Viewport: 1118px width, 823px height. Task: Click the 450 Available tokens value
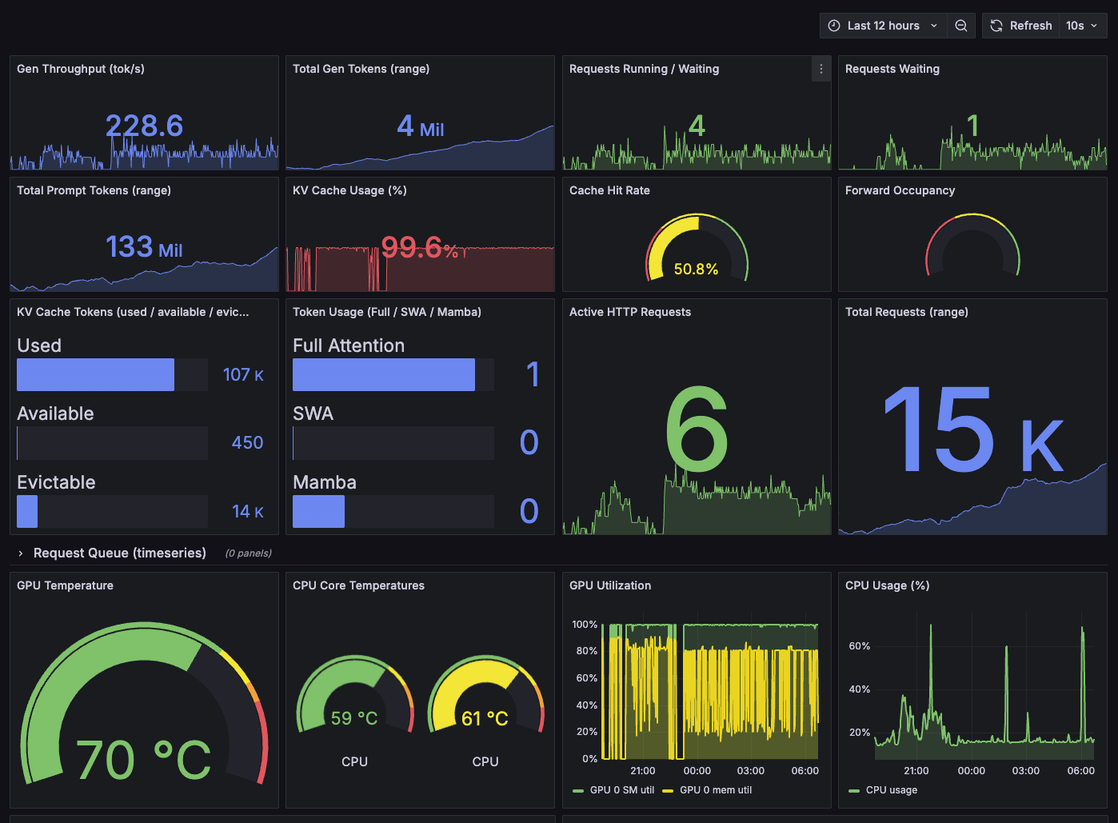247,442
